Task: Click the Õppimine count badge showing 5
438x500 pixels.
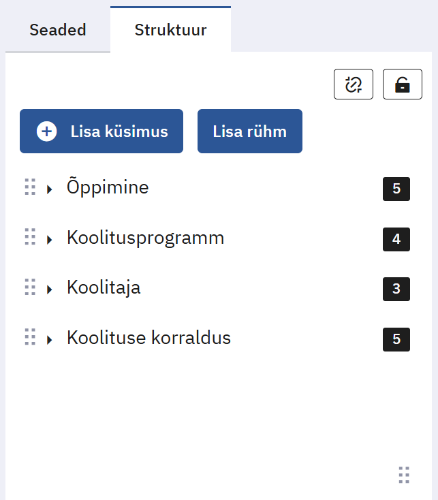Action: pos(396,189)
